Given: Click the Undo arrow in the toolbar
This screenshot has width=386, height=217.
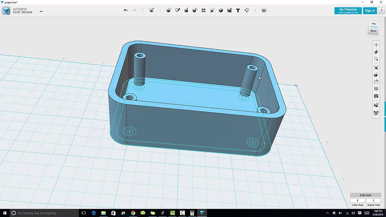Looking at the screenshot, I should tap(126, 10).
